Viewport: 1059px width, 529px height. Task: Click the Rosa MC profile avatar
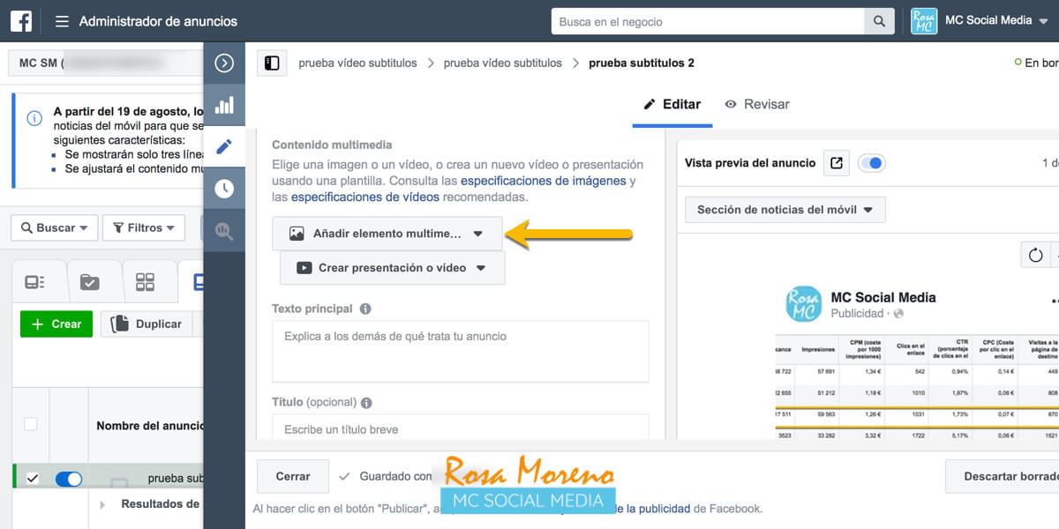pyautogui.click(x=924, y=21)
